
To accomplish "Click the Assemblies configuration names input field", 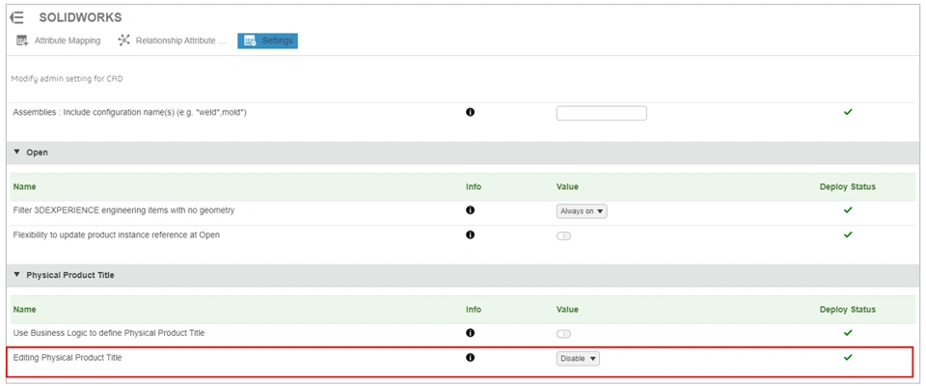I will pos(601,114).
